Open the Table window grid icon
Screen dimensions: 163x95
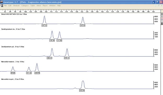(x=162, y=23)
